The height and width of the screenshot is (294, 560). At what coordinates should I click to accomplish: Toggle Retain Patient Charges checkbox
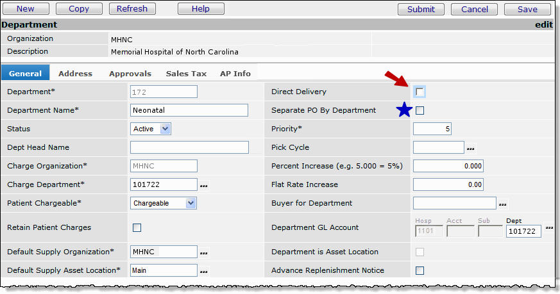137,227
